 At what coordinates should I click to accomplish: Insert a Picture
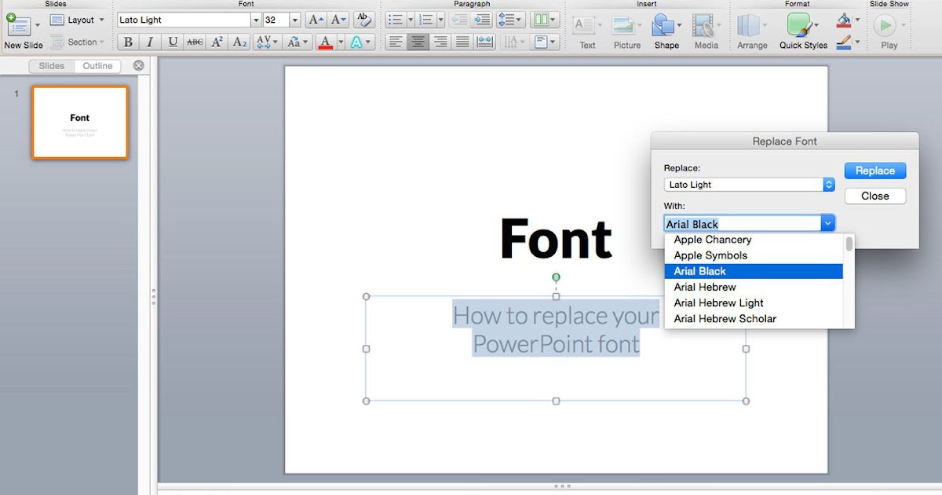pos(627,31)
